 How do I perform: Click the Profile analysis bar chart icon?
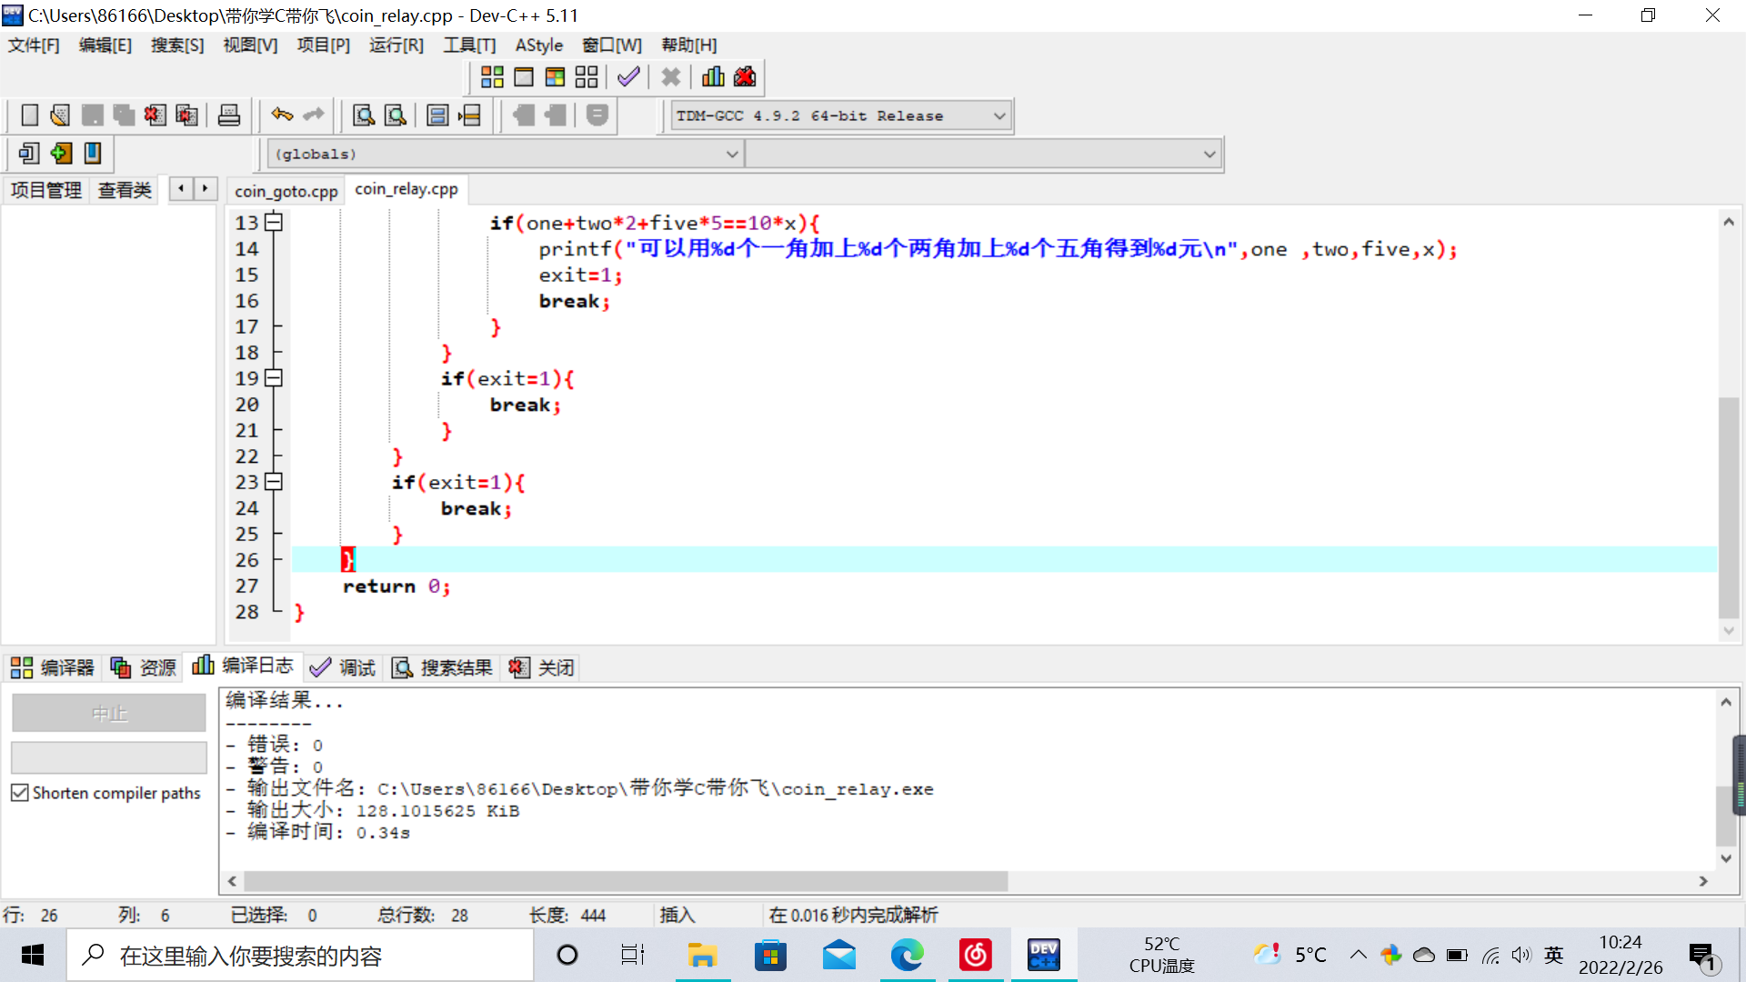point(713,77)
